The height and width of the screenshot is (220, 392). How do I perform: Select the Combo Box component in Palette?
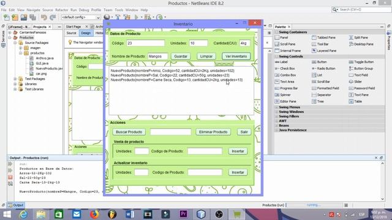coord(285,75)
